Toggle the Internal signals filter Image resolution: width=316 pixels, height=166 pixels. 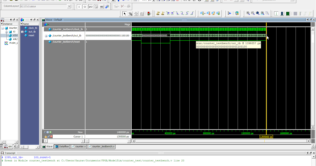click(x=96, y=7)
